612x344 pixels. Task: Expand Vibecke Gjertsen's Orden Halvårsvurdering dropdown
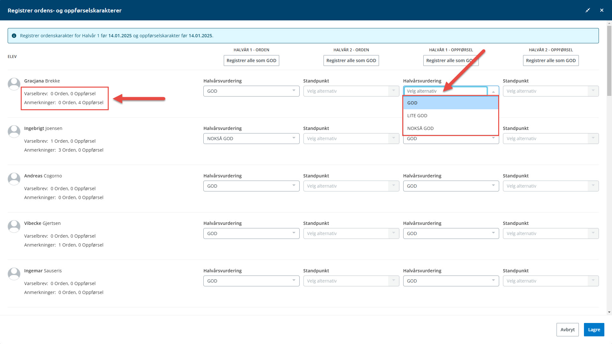click(x=251, y=233)
